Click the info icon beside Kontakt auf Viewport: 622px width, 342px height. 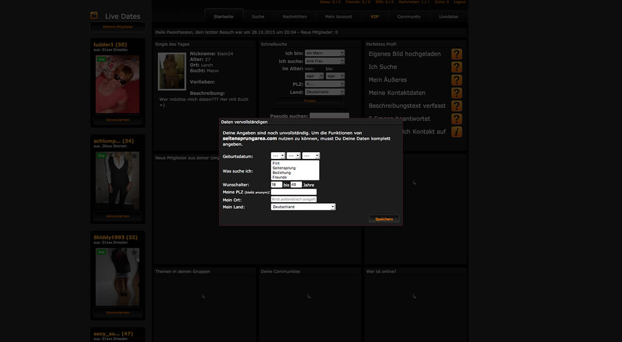pos(457,132)
